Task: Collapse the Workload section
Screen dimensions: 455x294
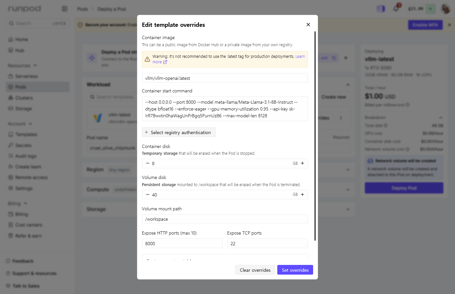Action: coord(348,84)
